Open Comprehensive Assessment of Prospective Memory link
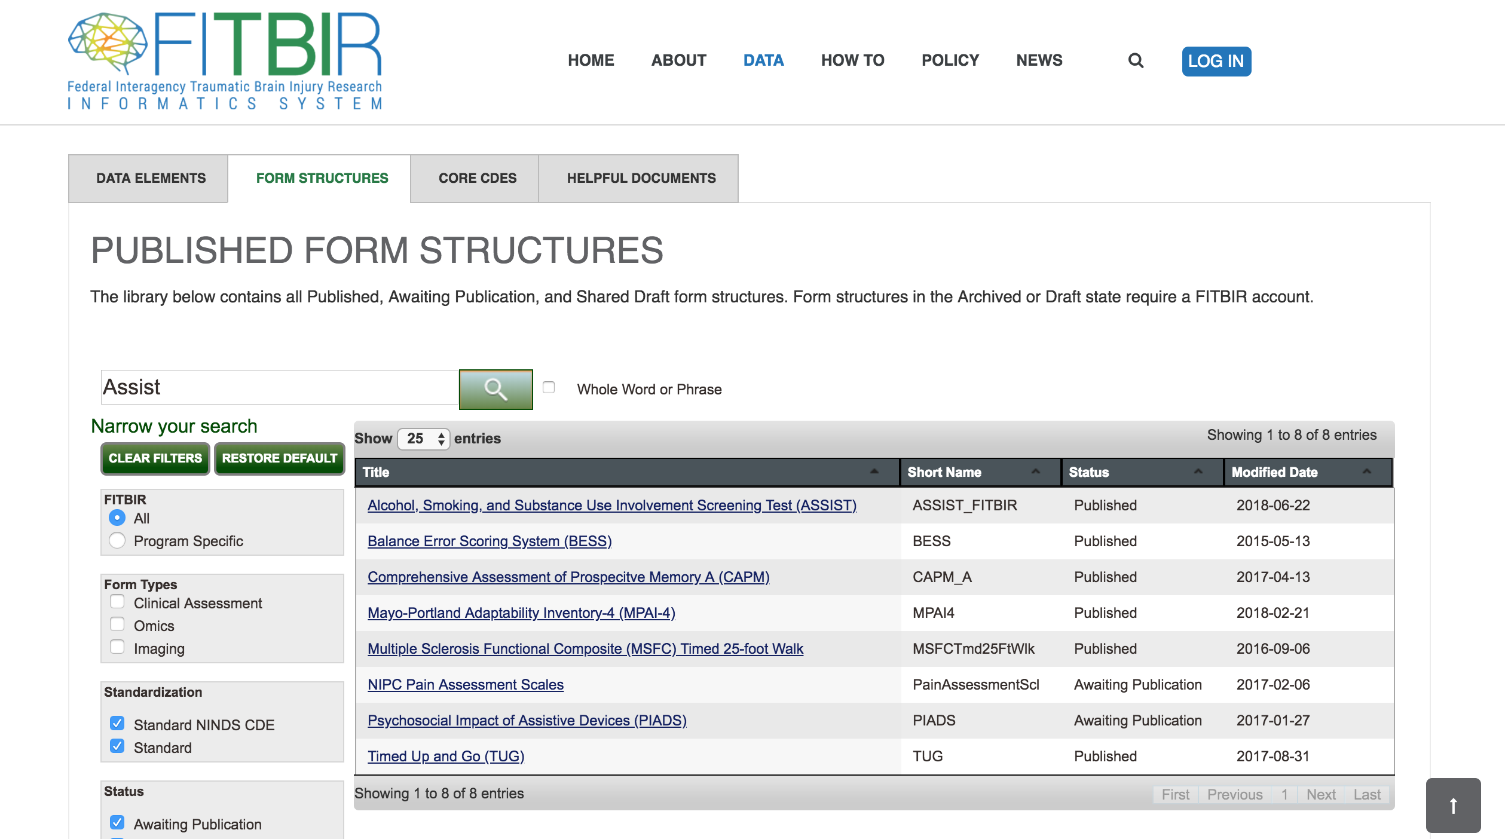This screenshot has height=839, width=1505. coord(568,577)
